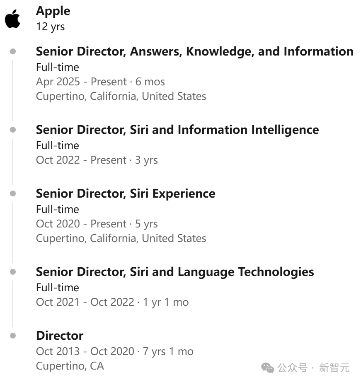Select the Director role title

click(x=60, y=336)
